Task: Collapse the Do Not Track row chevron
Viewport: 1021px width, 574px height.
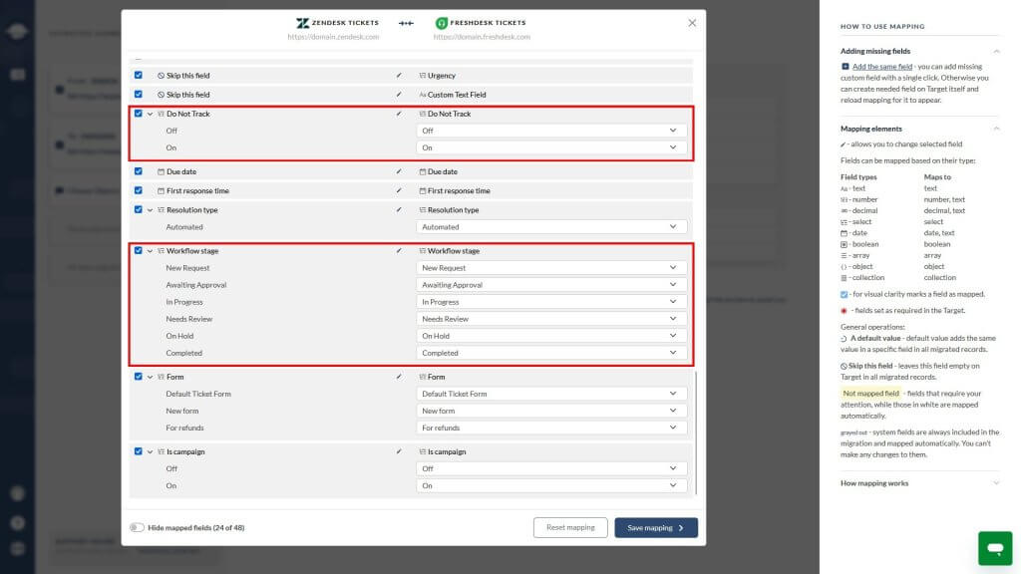Action: pyautogui.click(x=149, y=114)
